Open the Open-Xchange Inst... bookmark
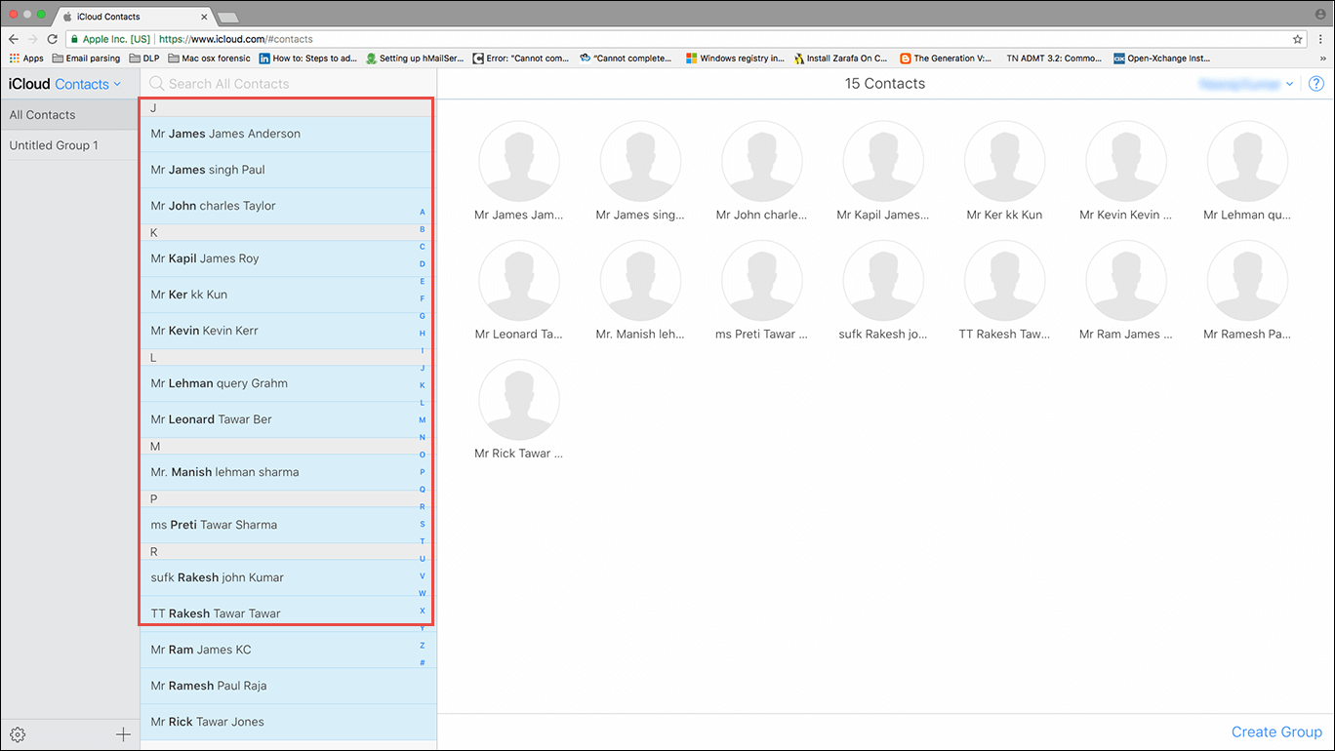Screen dimensions: 1335x751 1161,59
